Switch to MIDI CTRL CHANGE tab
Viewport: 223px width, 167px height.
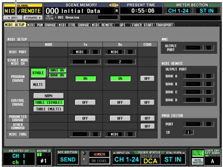coord(74,25)
